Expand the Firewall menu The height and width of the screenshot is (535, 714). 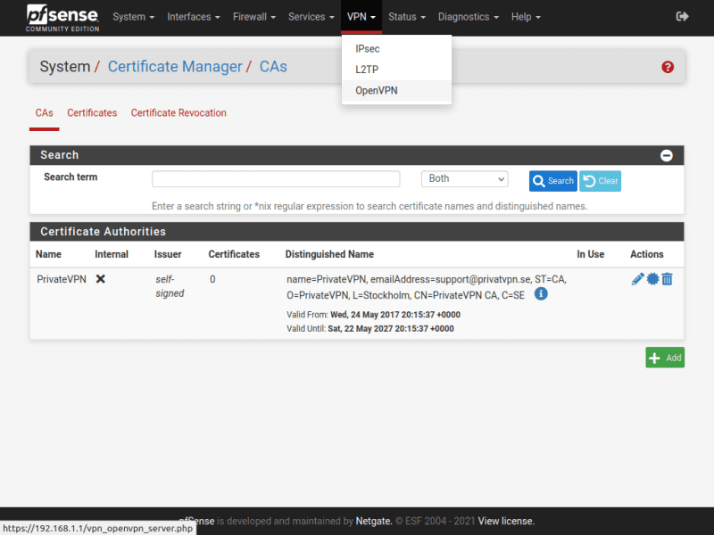253,17
